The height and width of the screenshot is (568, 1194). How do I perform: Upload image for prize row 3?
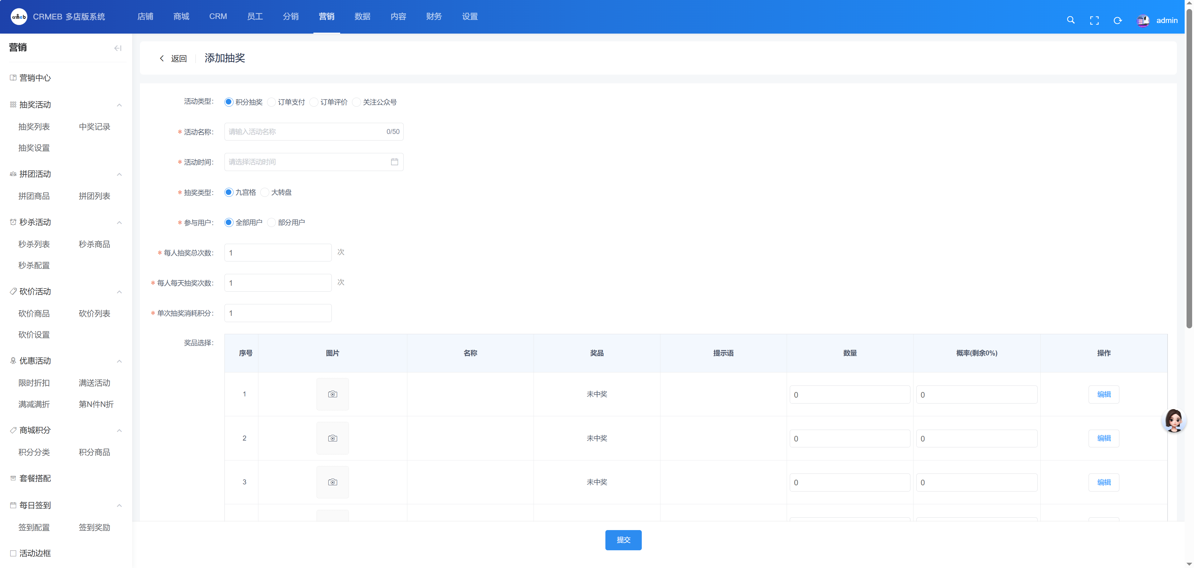click(x=332, y=482)
